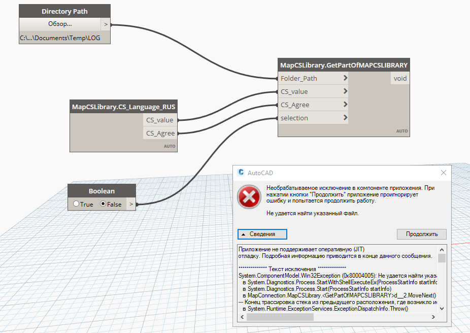Open AUTO lacing on GetPartOfMAPCSLIBRARY node
The height and width of the screenshot is (333, 470).
[402, 131]
